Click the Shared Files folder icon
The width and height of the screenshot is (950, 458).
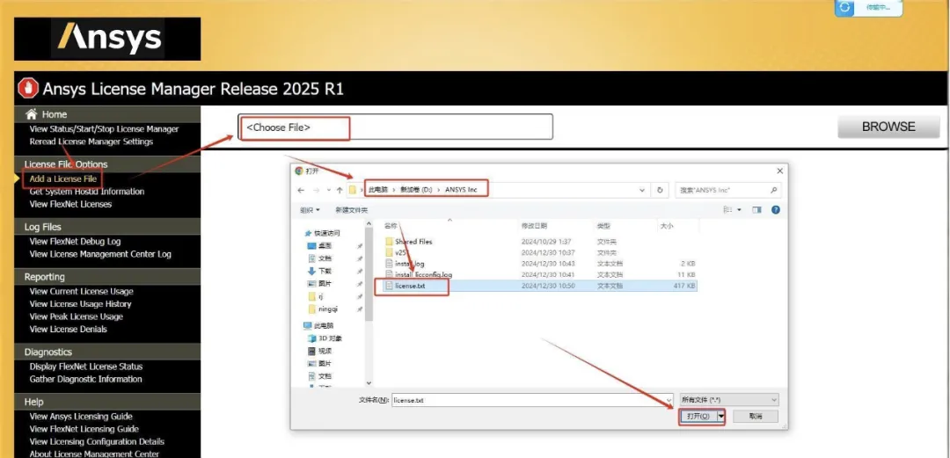point(390,241)
